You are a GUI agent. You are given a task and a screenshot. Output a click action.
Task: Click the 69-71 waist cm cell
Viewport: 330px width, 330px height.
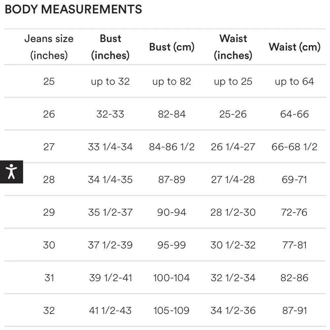pos(294,180)
